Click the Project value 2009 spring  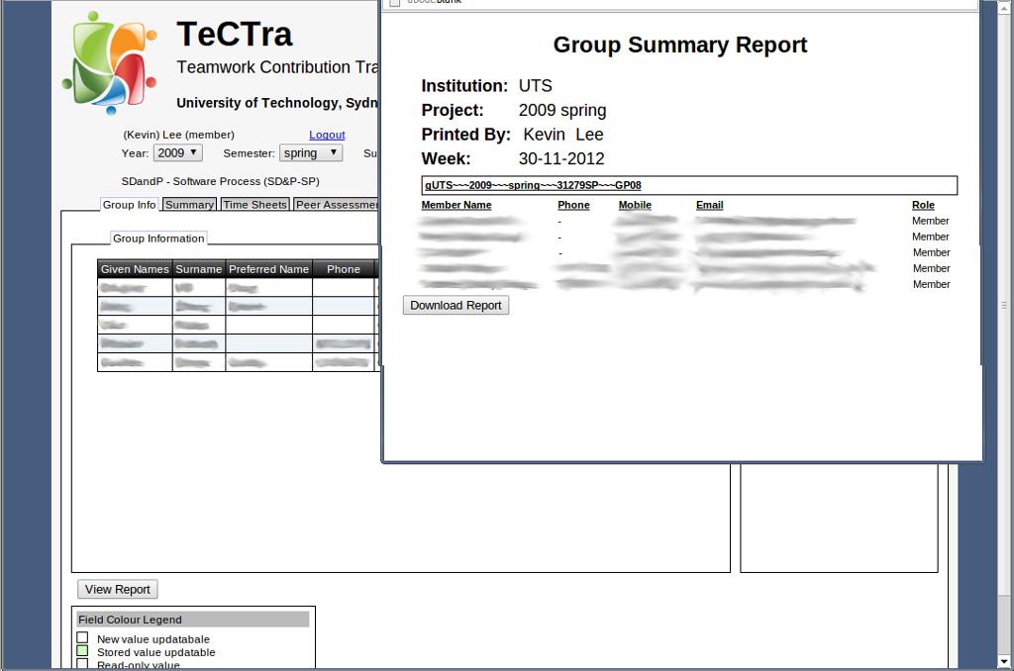tap(562, 111)
